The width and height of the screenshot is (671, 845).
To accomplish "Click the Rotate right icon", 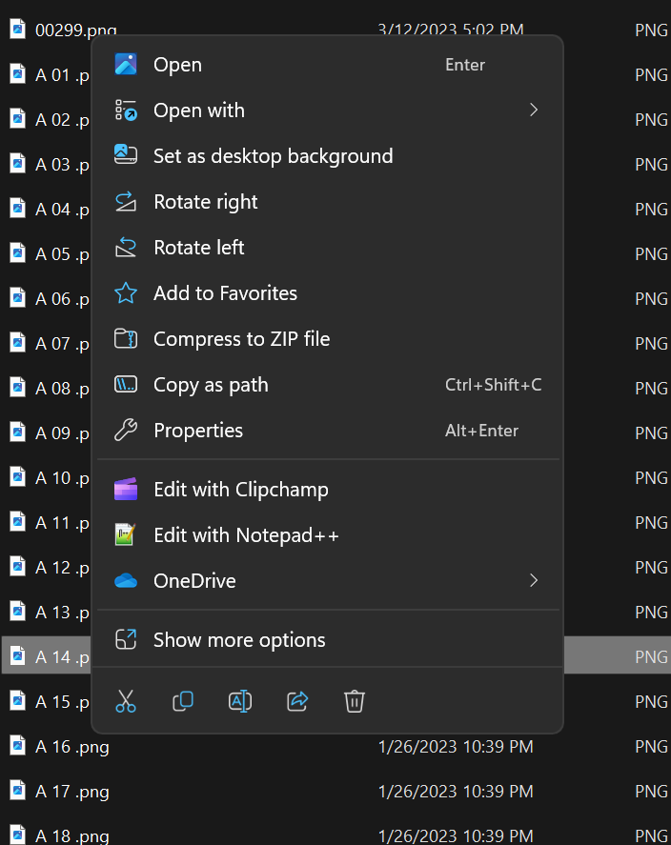I will click(125, 201).
